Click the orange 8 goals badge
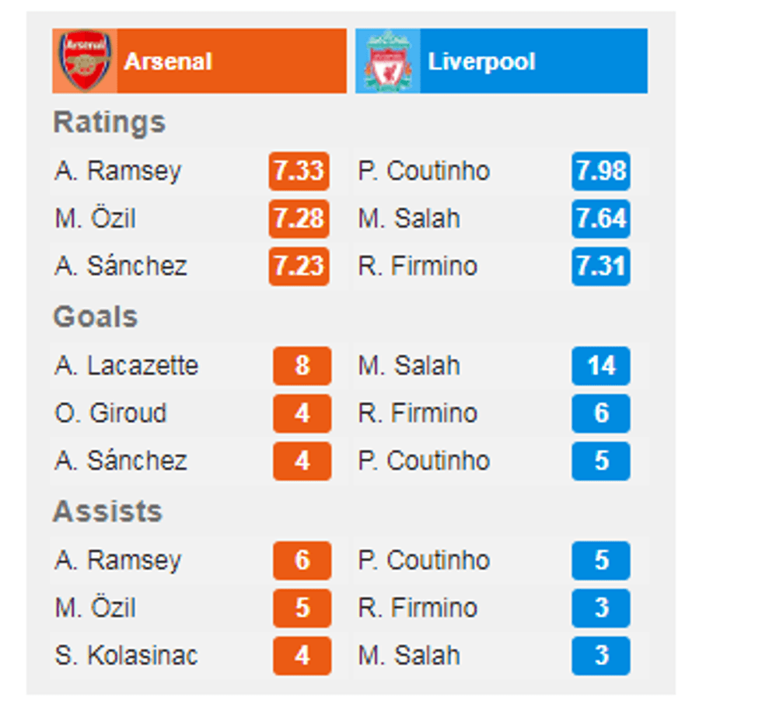762x725 pixels. (302, 366)
